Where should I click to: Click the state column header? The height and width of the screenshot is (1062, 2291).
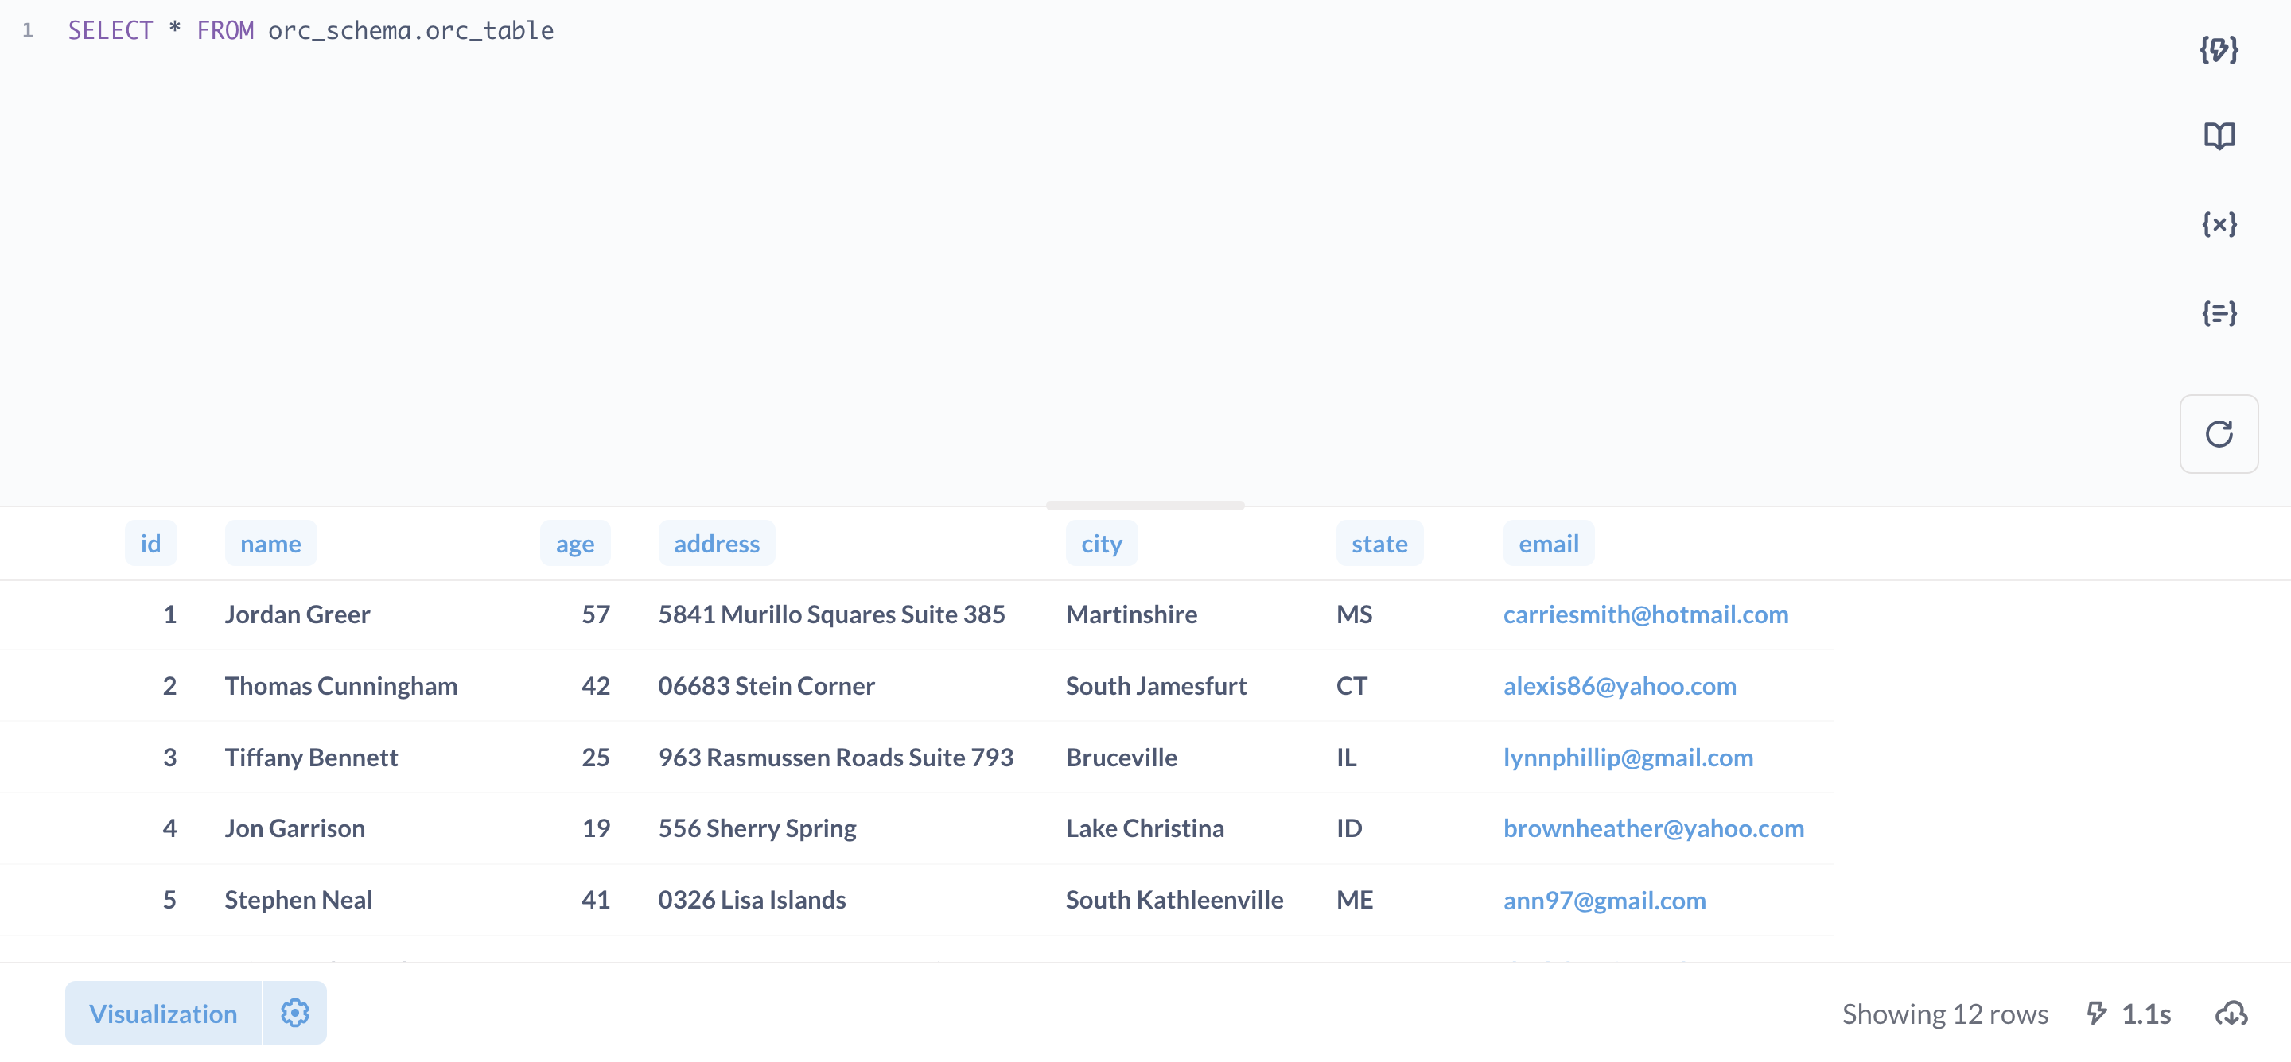click(1379, 543)
